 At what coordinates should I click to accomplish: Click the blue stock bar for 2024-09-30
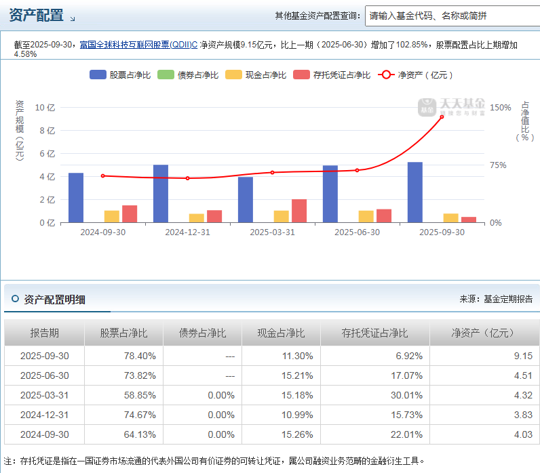[76, 198]
